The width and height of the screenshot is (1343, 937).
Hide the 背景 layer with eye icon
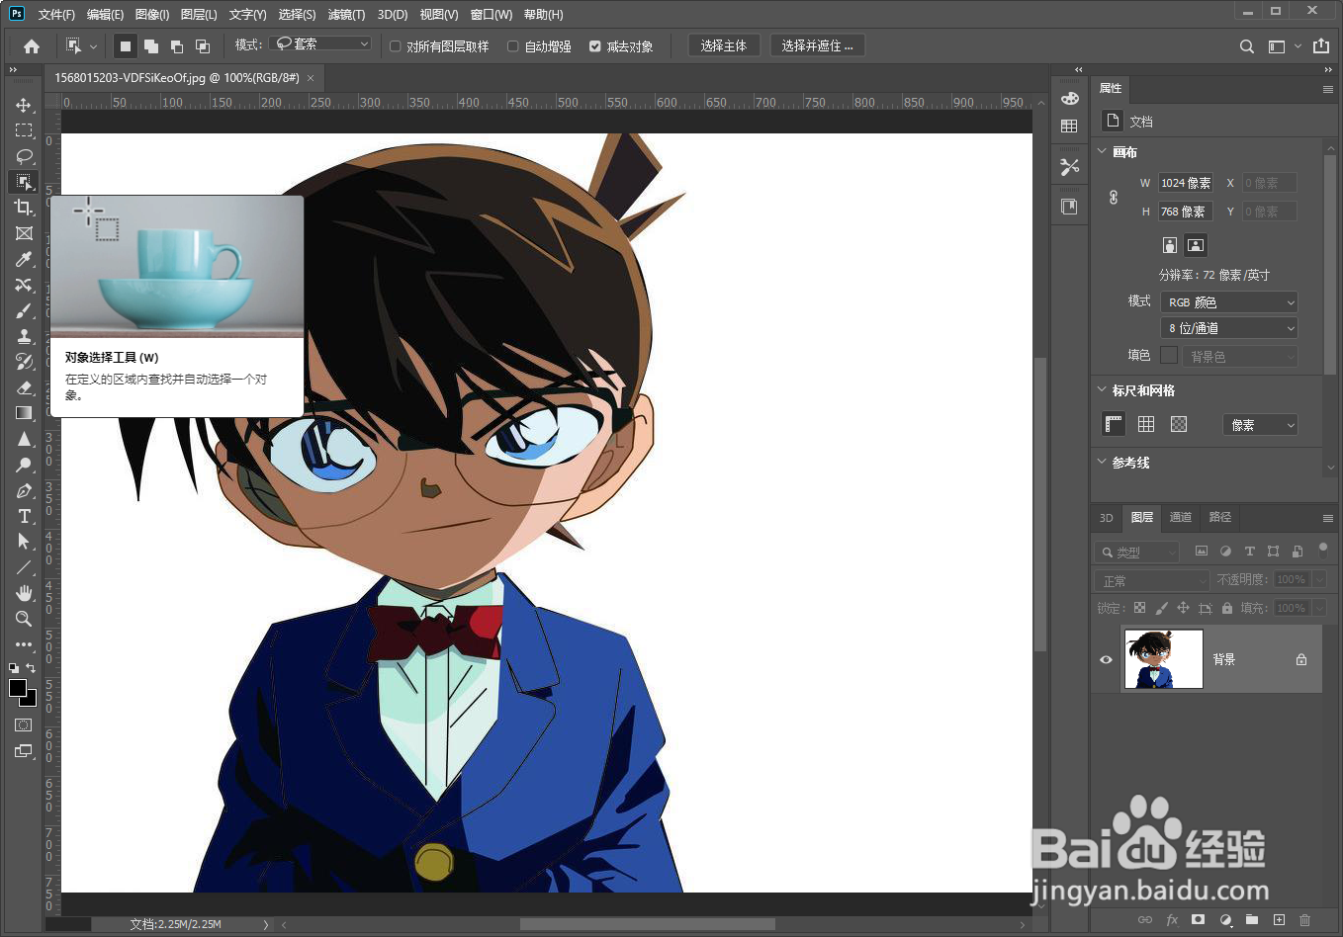coord(1107,659)
